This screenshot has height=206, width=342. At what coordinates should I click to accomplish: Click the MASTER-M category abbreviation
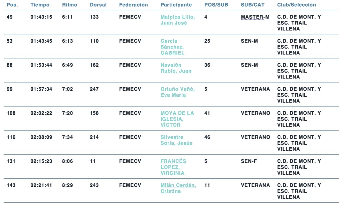[x=255, y=17]
